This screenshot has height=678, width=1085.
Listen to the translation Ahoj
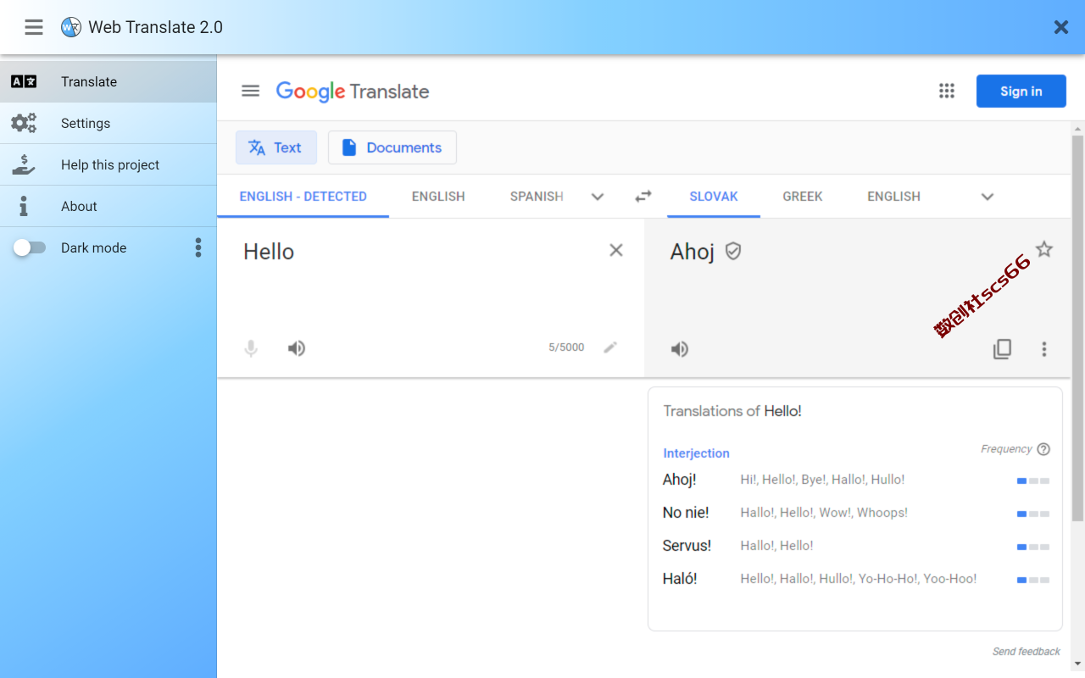click(x=680, y=349)
